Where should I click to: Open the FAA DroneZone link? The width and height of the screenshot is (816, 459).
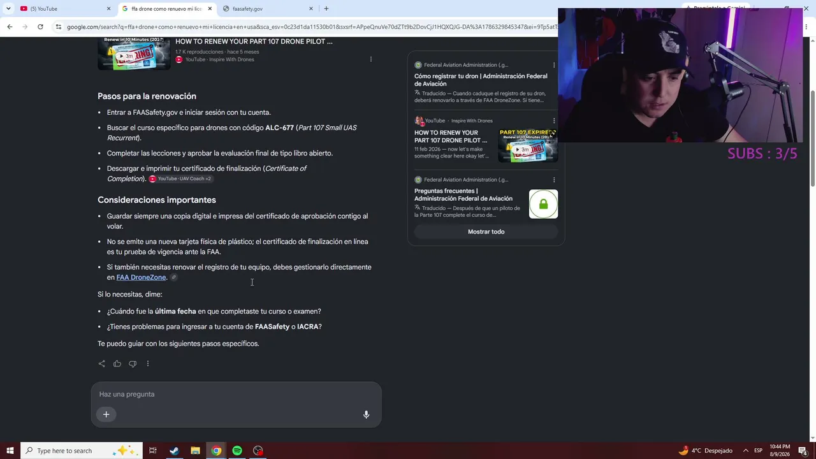point(141,277)
